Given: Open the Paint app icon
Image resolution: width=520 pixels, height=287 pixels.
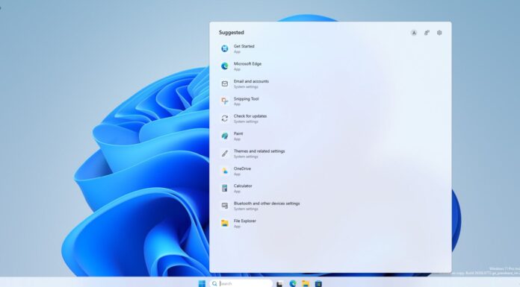Looking at the screenshot, I should pyautogui.click(x=225, y=136).
